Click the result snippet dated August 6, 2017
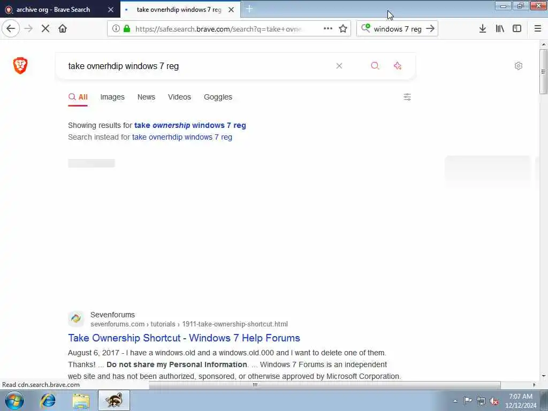Viewport: 548px width, 411px height. coord(234,364)
